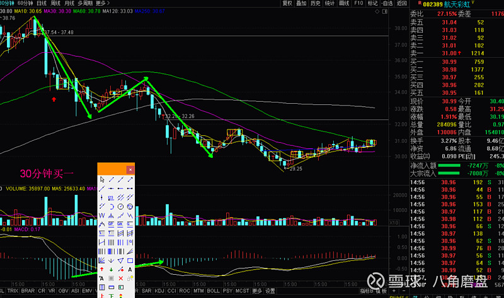504x298 pixels.
Task: Click the diamond icon above chart
Action: pos(377,11)
